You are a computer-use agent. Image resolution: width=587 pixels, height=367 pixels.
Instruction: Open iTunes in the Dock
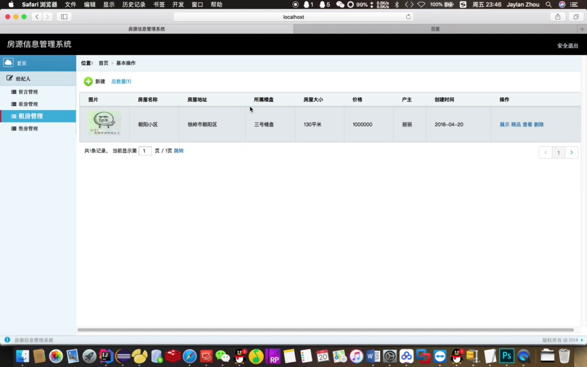(x=357, y=356)
